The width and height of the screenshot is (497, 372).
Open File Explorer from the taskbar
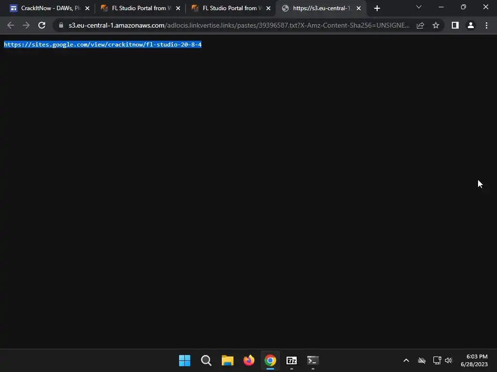tap(228, 360)
